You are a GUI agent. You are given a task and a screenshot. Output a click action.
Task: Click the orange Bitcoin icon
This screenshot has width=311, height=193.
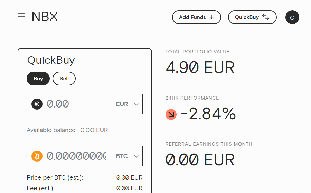point(37,156)
